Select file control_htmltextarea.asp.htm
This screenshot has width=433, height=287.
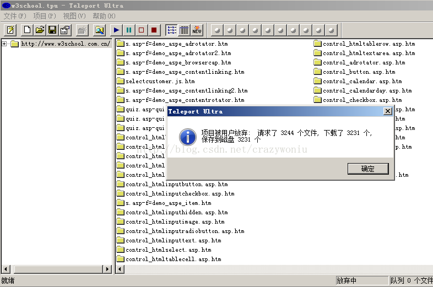tap(369, 53)
